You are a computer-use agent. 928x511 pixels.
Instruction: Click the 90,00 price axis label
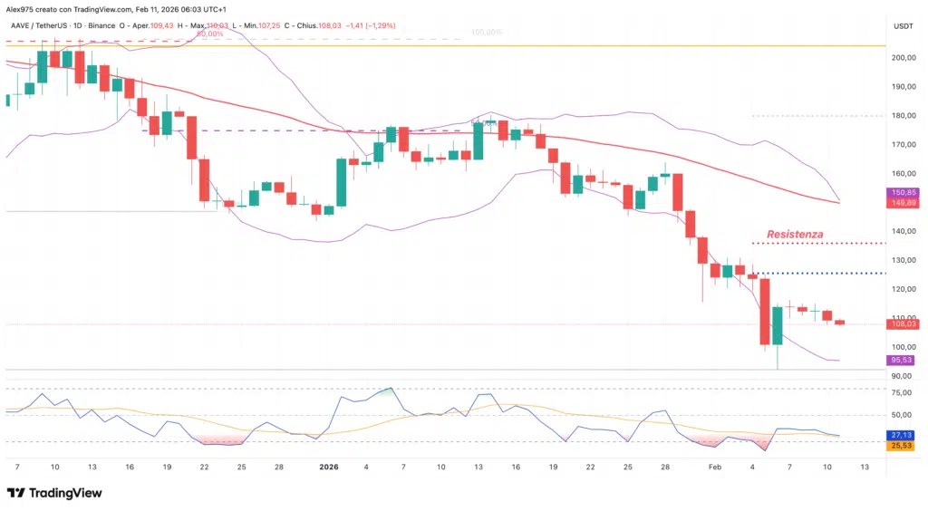pyautogui.click(x=902, y=376)
